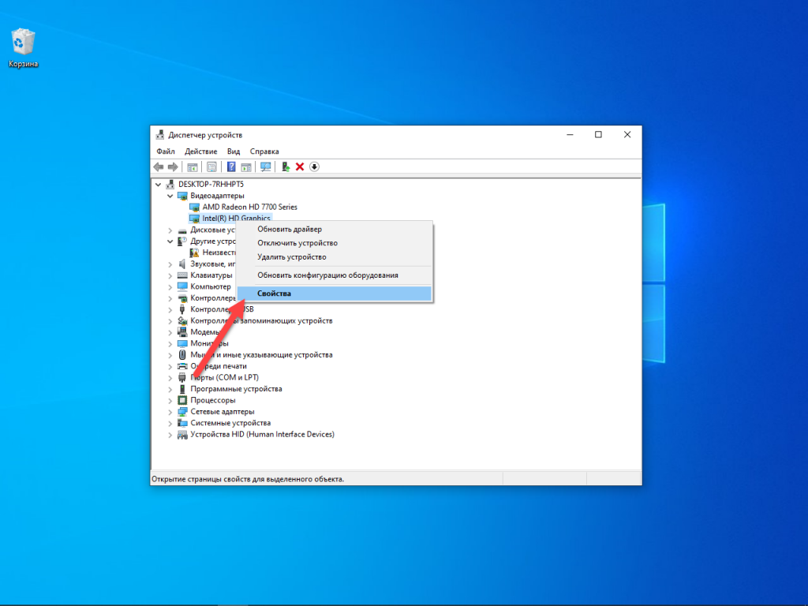The image size is (808, 606).
Task: Collapse the Видеоадаптеры category
Action: click(170, 196)
